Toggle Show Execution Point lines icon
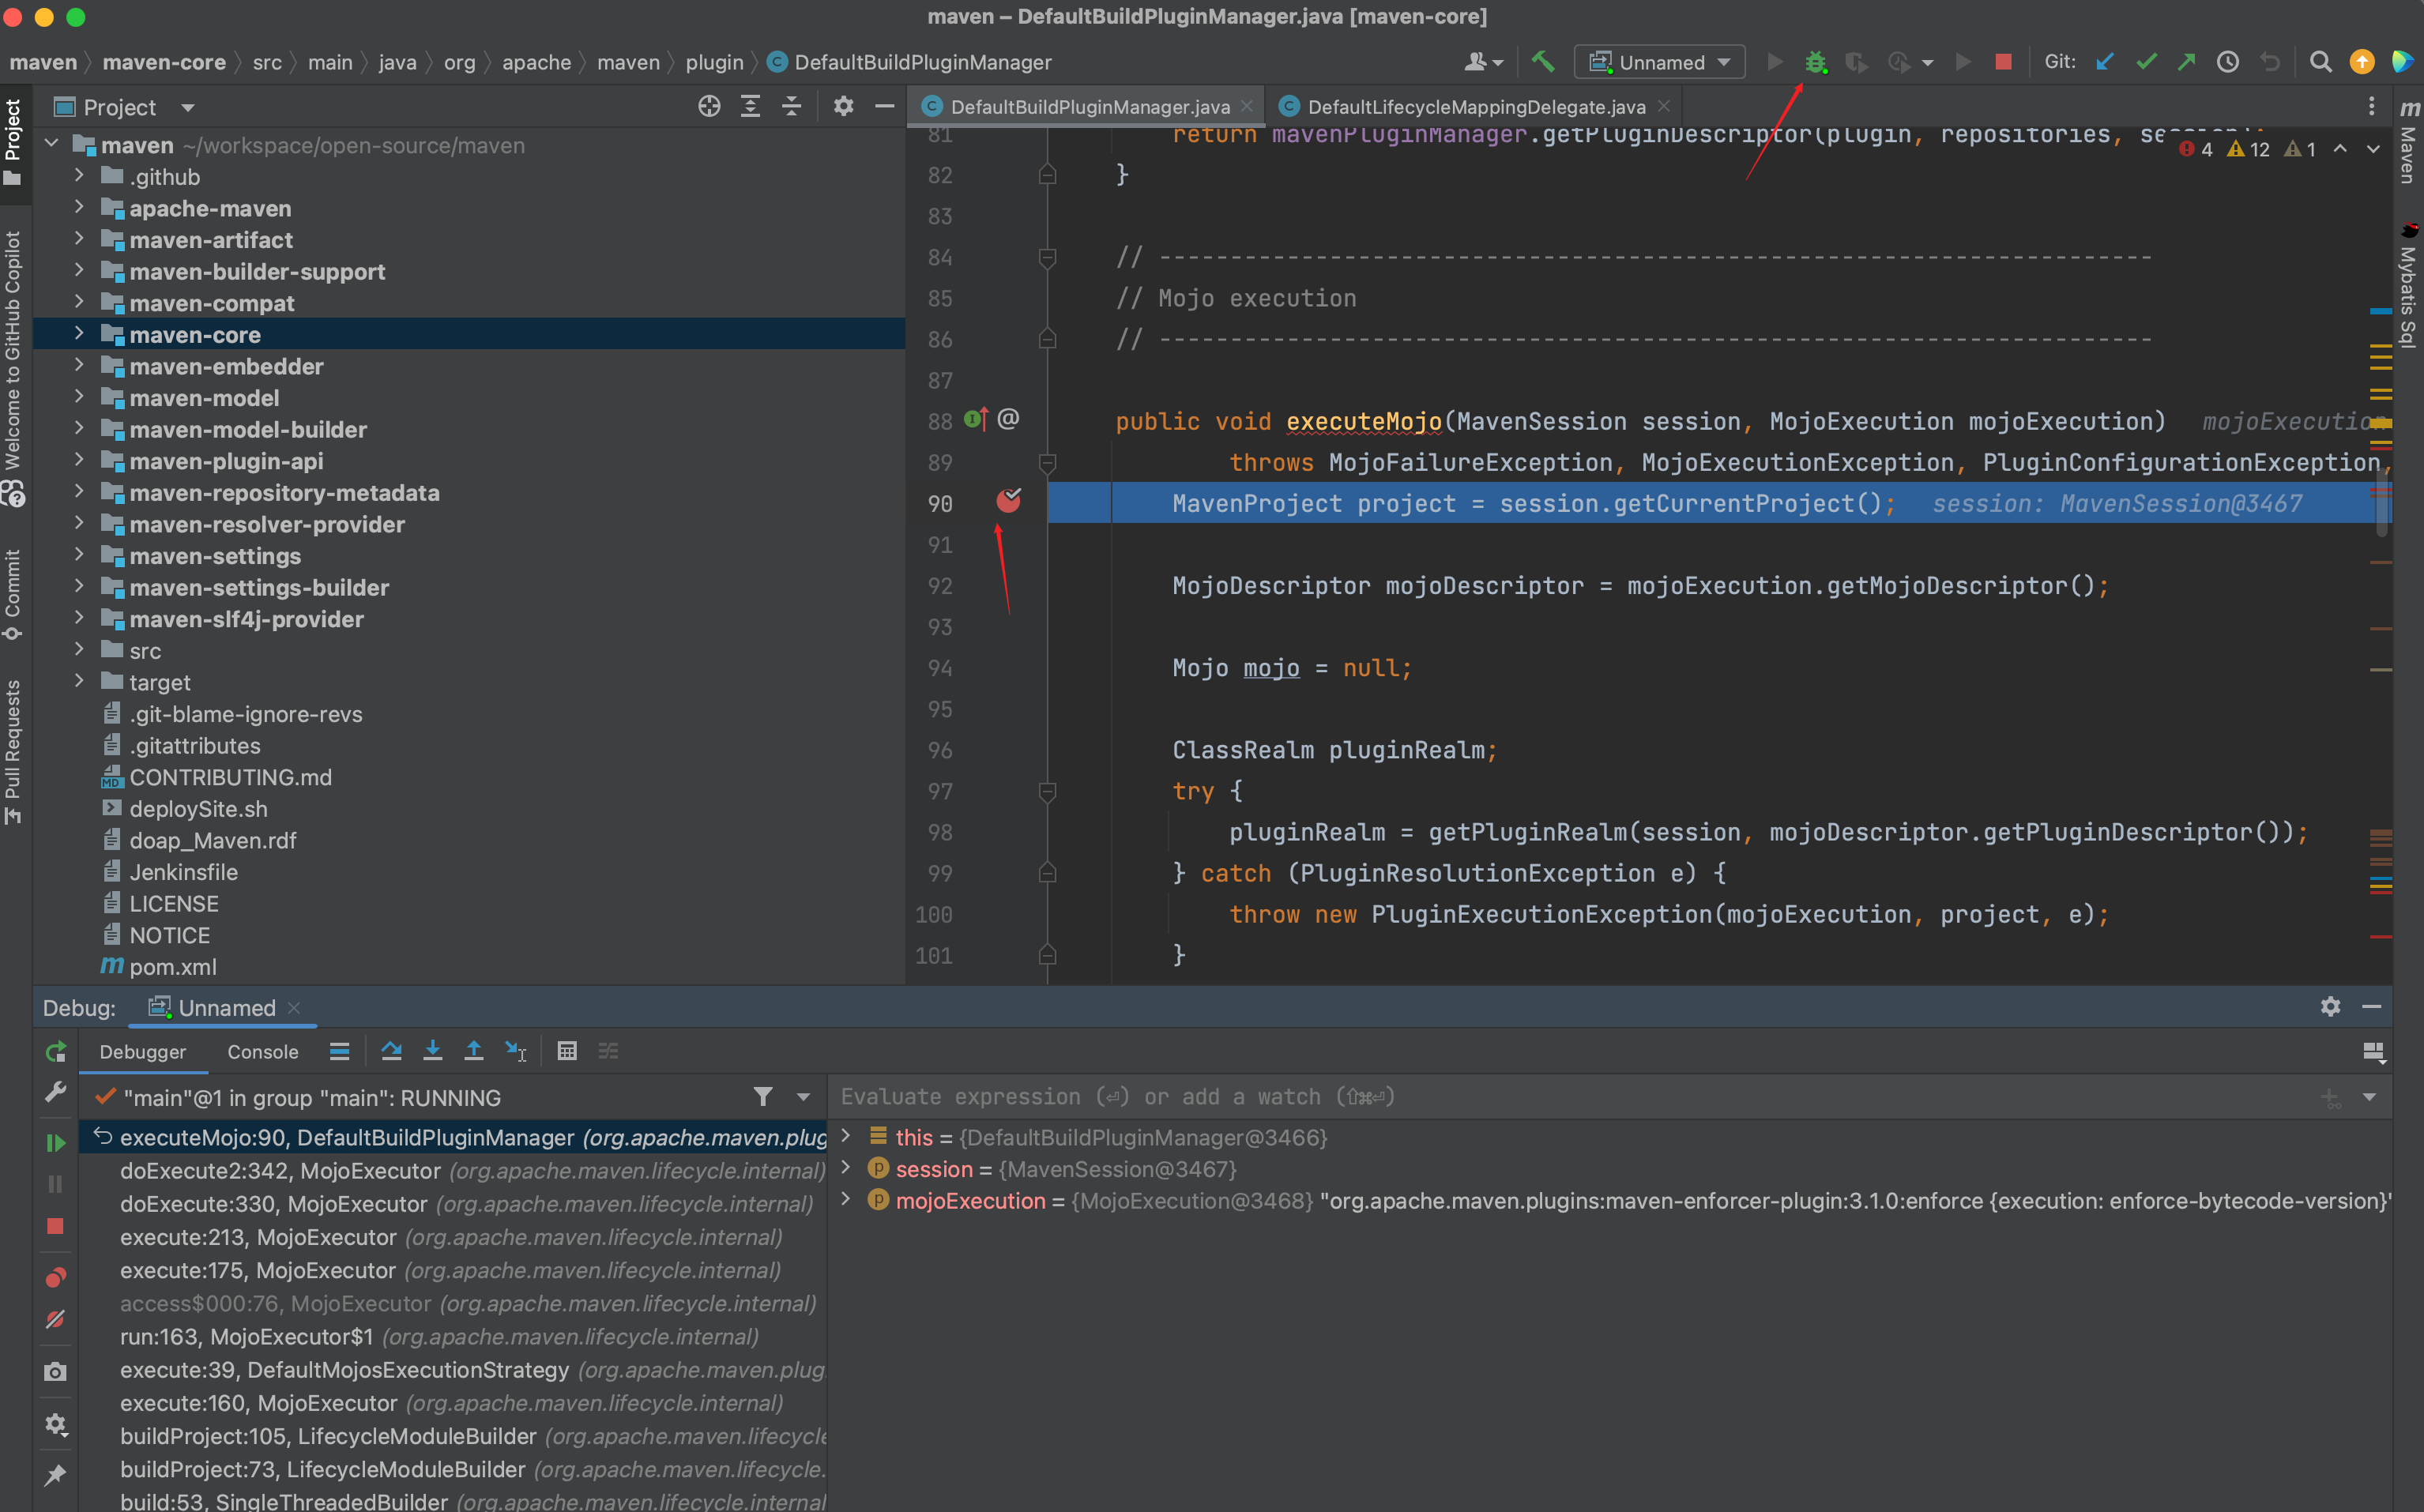 pyautogui.click(x=339, y=1050)
